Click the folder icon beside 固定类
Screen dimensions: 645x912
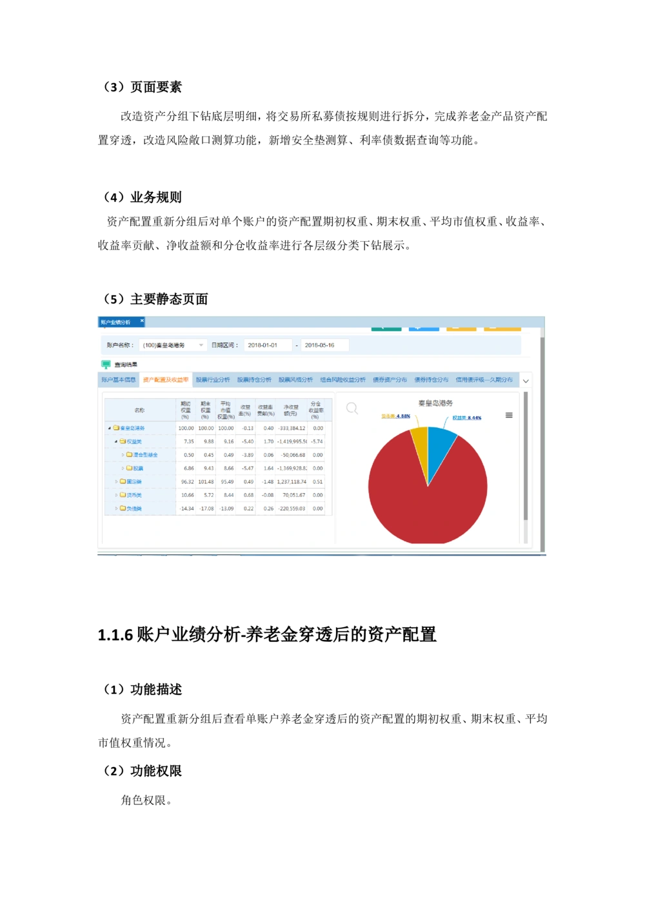coord(123,481)
